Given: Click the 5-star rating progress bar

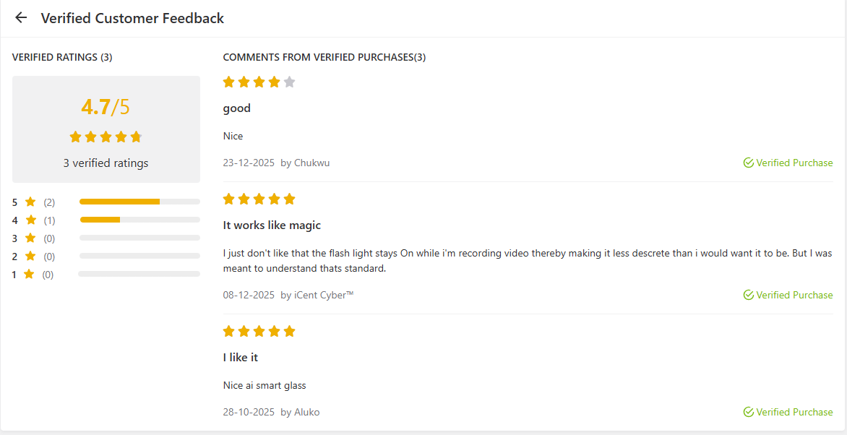Looking at the screenshot, I should [x=139, y=202].
